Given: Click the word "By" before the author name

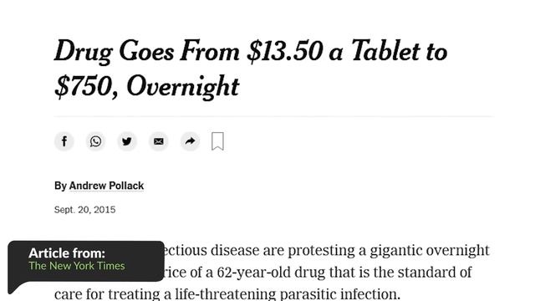Looking at the screenshot, I should pyautogui.click(x=60, y=186).
